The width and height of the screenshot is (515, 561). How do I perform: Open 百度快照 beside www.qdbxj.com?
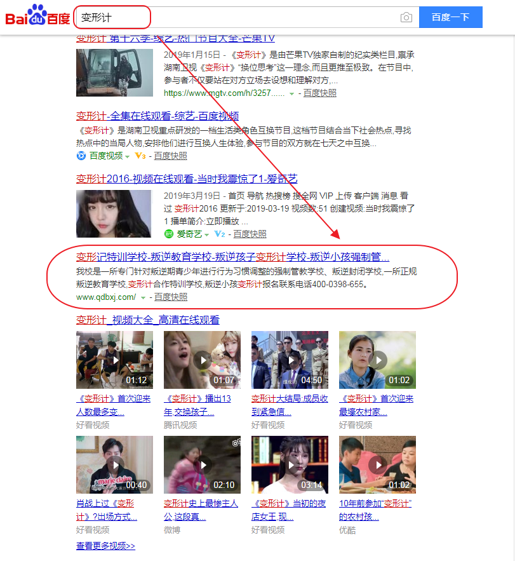(171, 297)
